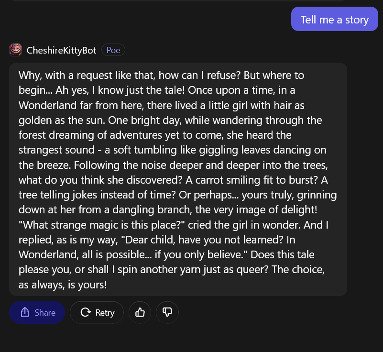Select the "Tell me a story" message bubble
Screen dimensions: 383x352
[335, 20]
